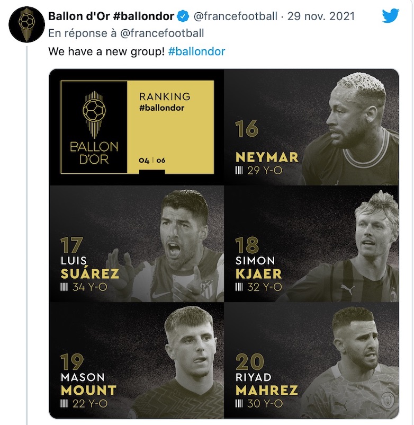Click the tweet text 'We have a new group!'
Screen dimensions: 414x425
pos(106,51)
